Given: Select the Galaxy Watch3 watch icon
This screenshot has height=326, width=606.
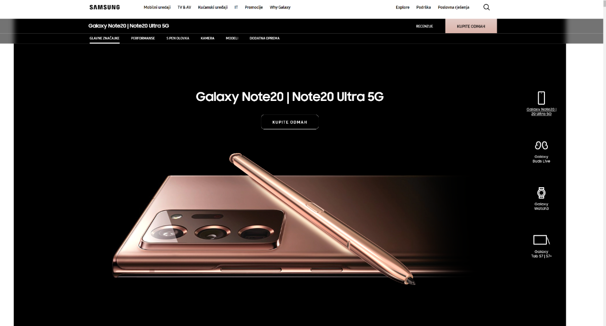Looking at the screenshot, I should [x=541, y=193].
